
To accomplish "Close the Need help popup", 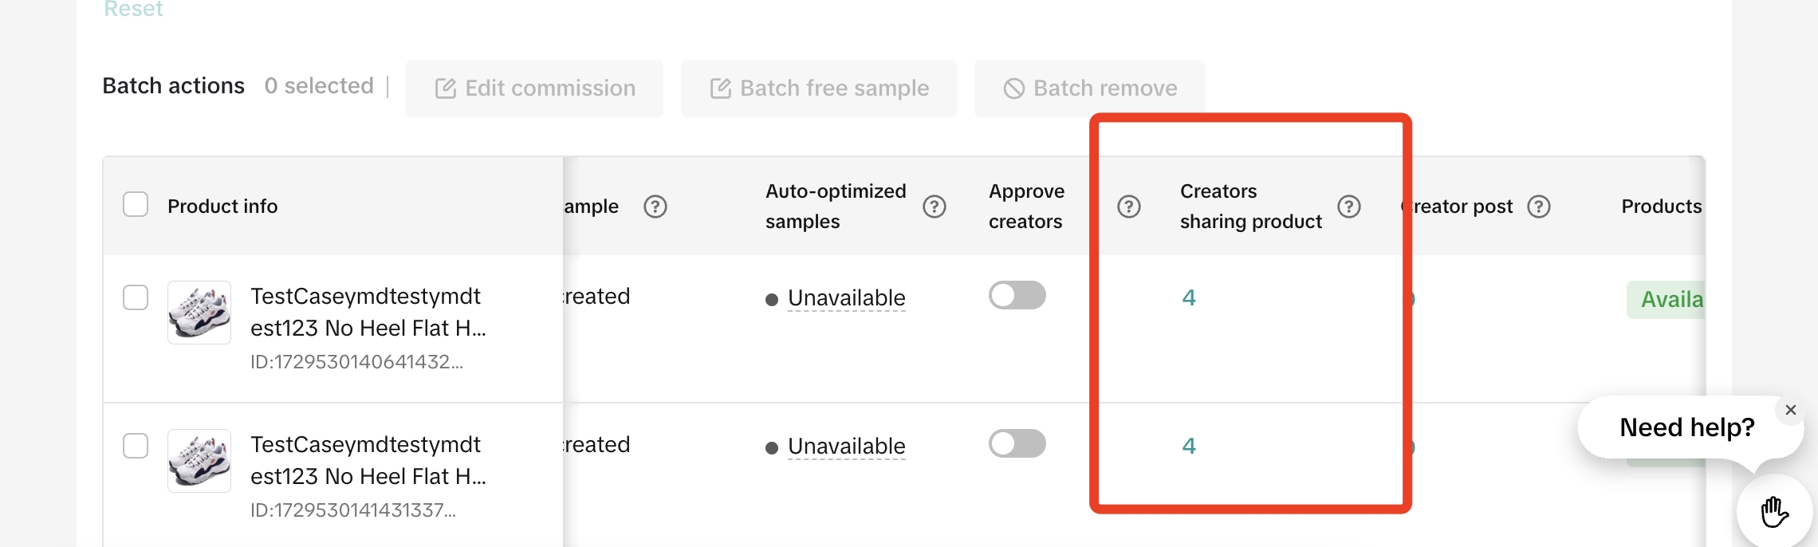I will (1791, 410).
